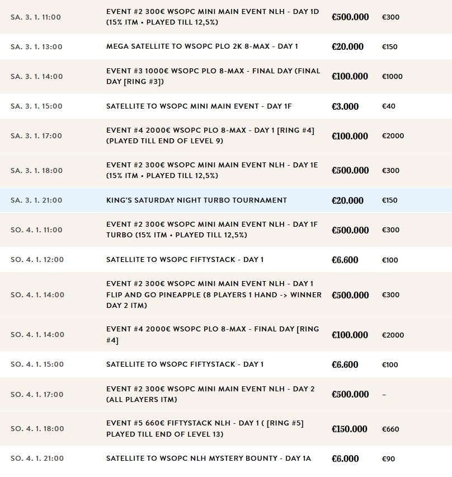The height and width of the screenshot is (477, 452).
Task: Click the SA. 3. 1. 21:00 date
Action: pyautogui.click(x=36, y=200)
